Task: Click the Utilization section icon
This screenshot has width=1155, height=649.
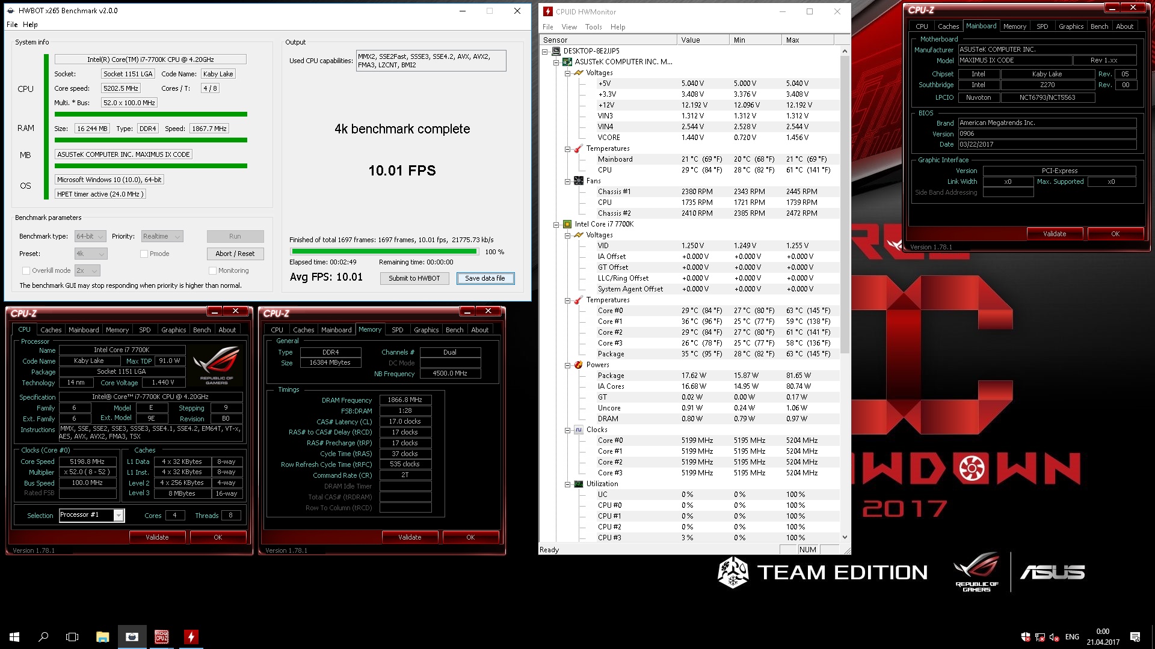Action: [x=579, y=484]
